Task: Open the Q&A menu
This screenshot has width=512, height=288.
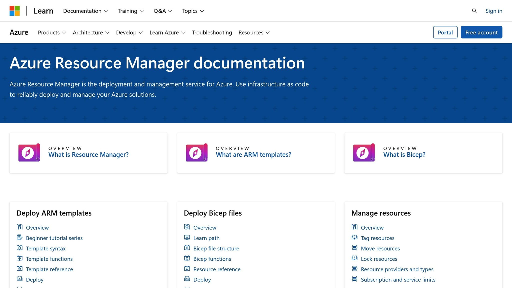Action: [162, 11]
